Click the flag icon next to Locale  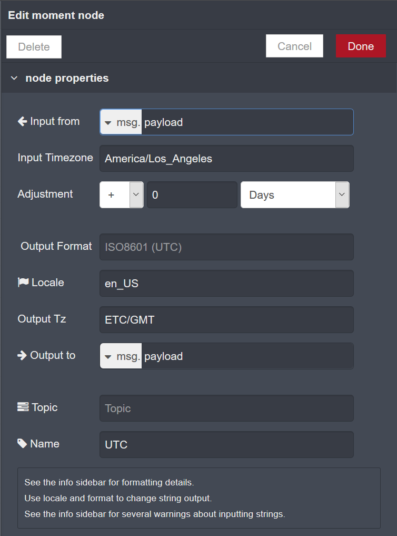[23, 282]
